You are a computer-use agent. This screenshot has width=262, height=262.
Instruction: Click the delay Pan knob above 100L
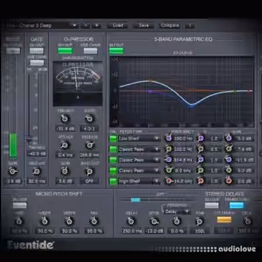(x=199, y=221)
